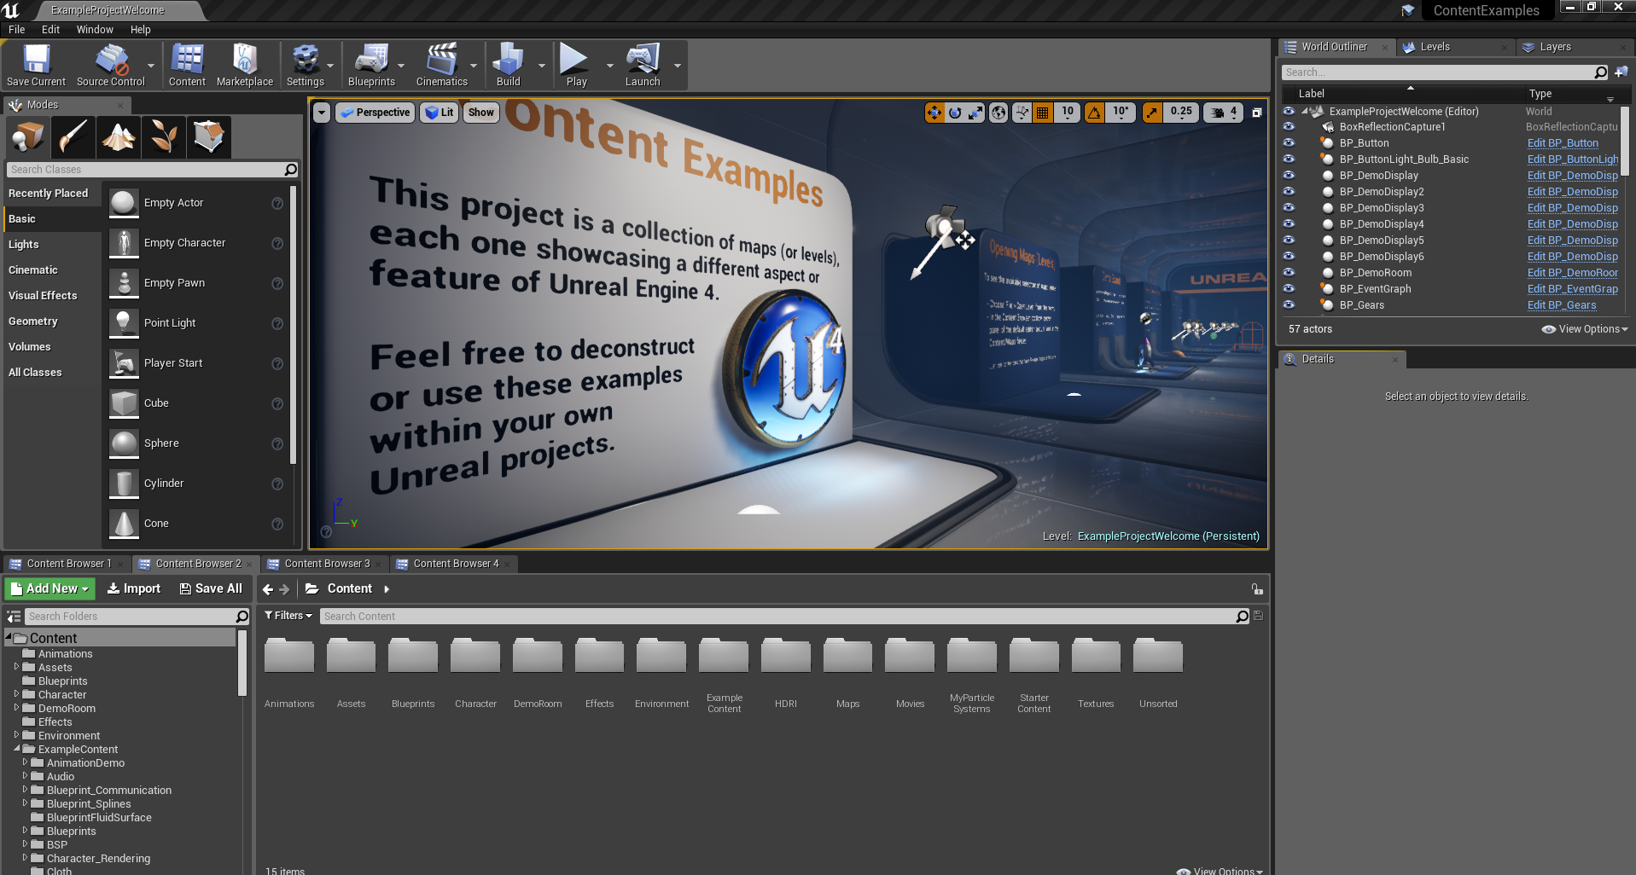Click the Edit BP_DemoRoom link
This screenshot has height=875, width=1636.
pyautogui.click(x=1572, y=273)
